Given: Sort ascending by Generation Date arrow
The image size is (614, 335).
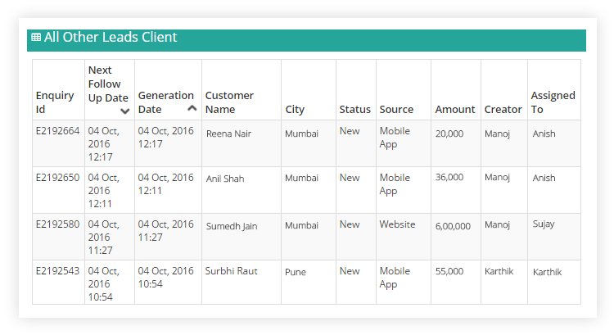Looking at the screenshot, I should point(192,108).
